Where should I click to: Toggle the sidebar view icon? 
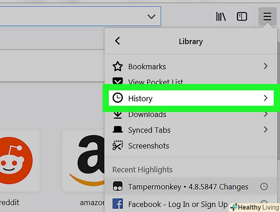click(242, 17)
